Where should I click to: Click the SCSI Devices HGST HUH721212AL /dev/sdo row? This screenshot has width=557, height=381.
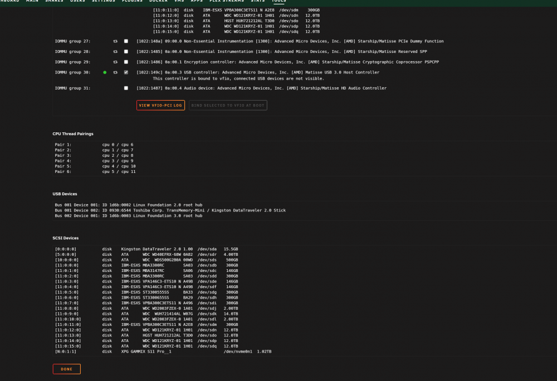146,335
